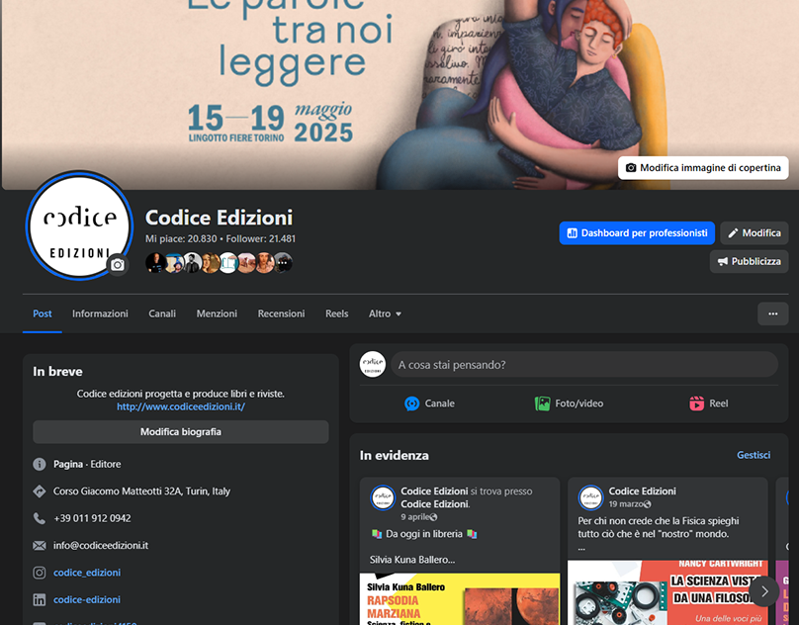The image size is (799, 625).
Task: Click the Rapsodia Marziana post image
Action: pyautogui.click(x=460, y=599)
